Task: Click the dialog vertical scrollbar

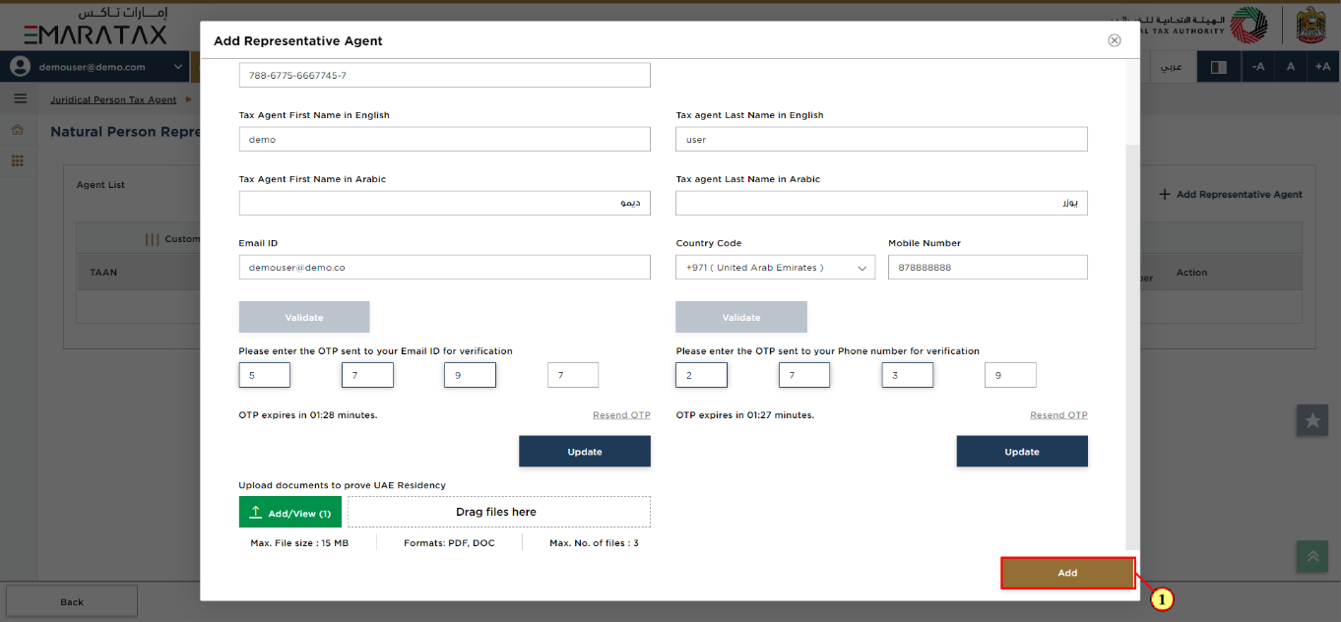Action: point(1132,344)
